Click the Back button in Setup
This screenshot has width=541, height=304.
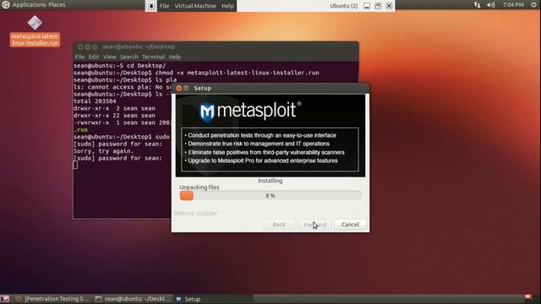279,225
